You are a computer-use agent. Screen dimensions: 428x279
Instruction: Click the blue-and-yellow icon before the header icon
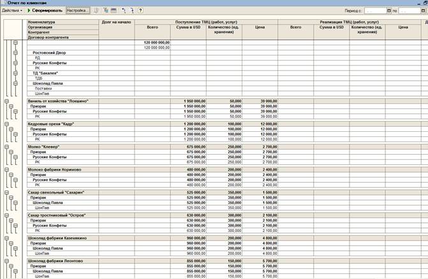click(106, 11)
